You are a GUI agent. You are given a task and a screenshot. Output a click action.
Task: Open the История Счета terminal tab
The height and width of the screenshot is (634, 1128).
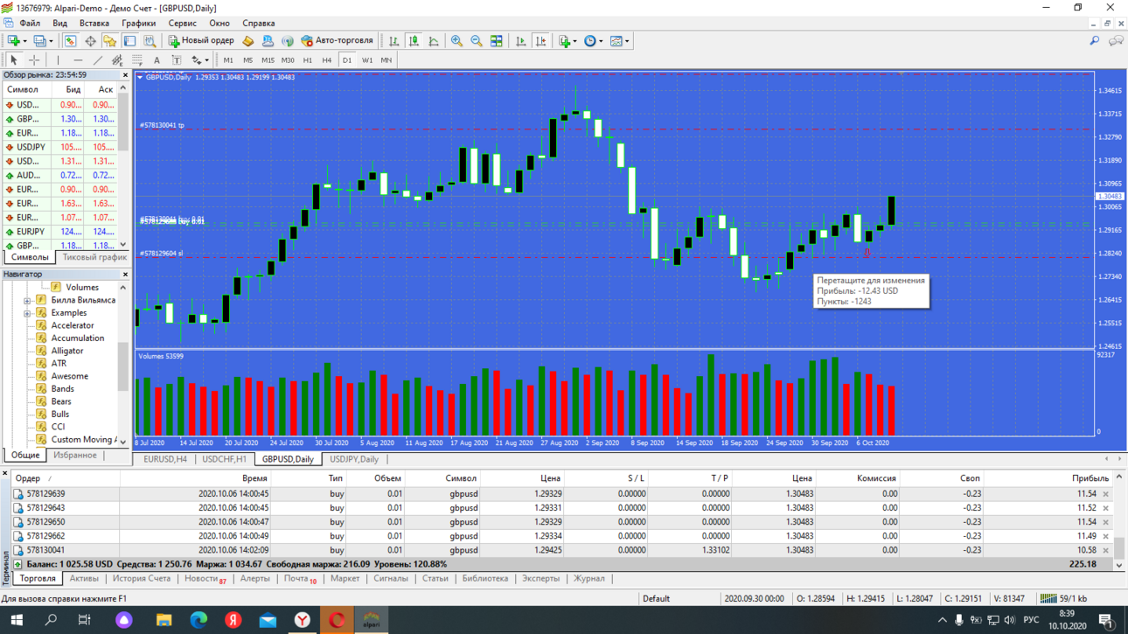point(141,579)
